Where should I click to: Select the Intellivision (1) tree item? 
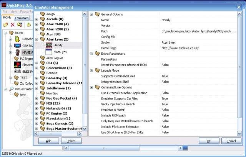tap(58, 88)
